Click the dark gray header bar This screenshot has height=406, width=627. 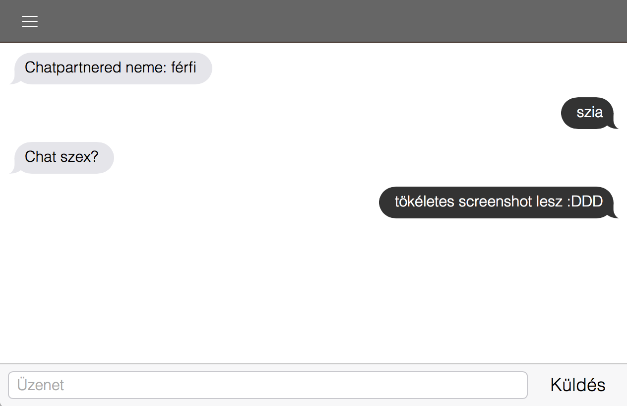pos(313,21)
